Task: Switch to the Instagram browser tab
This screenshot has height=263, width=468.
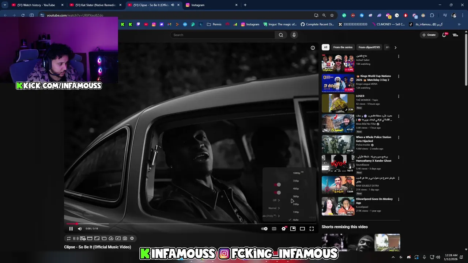Action: click(212, 5)
